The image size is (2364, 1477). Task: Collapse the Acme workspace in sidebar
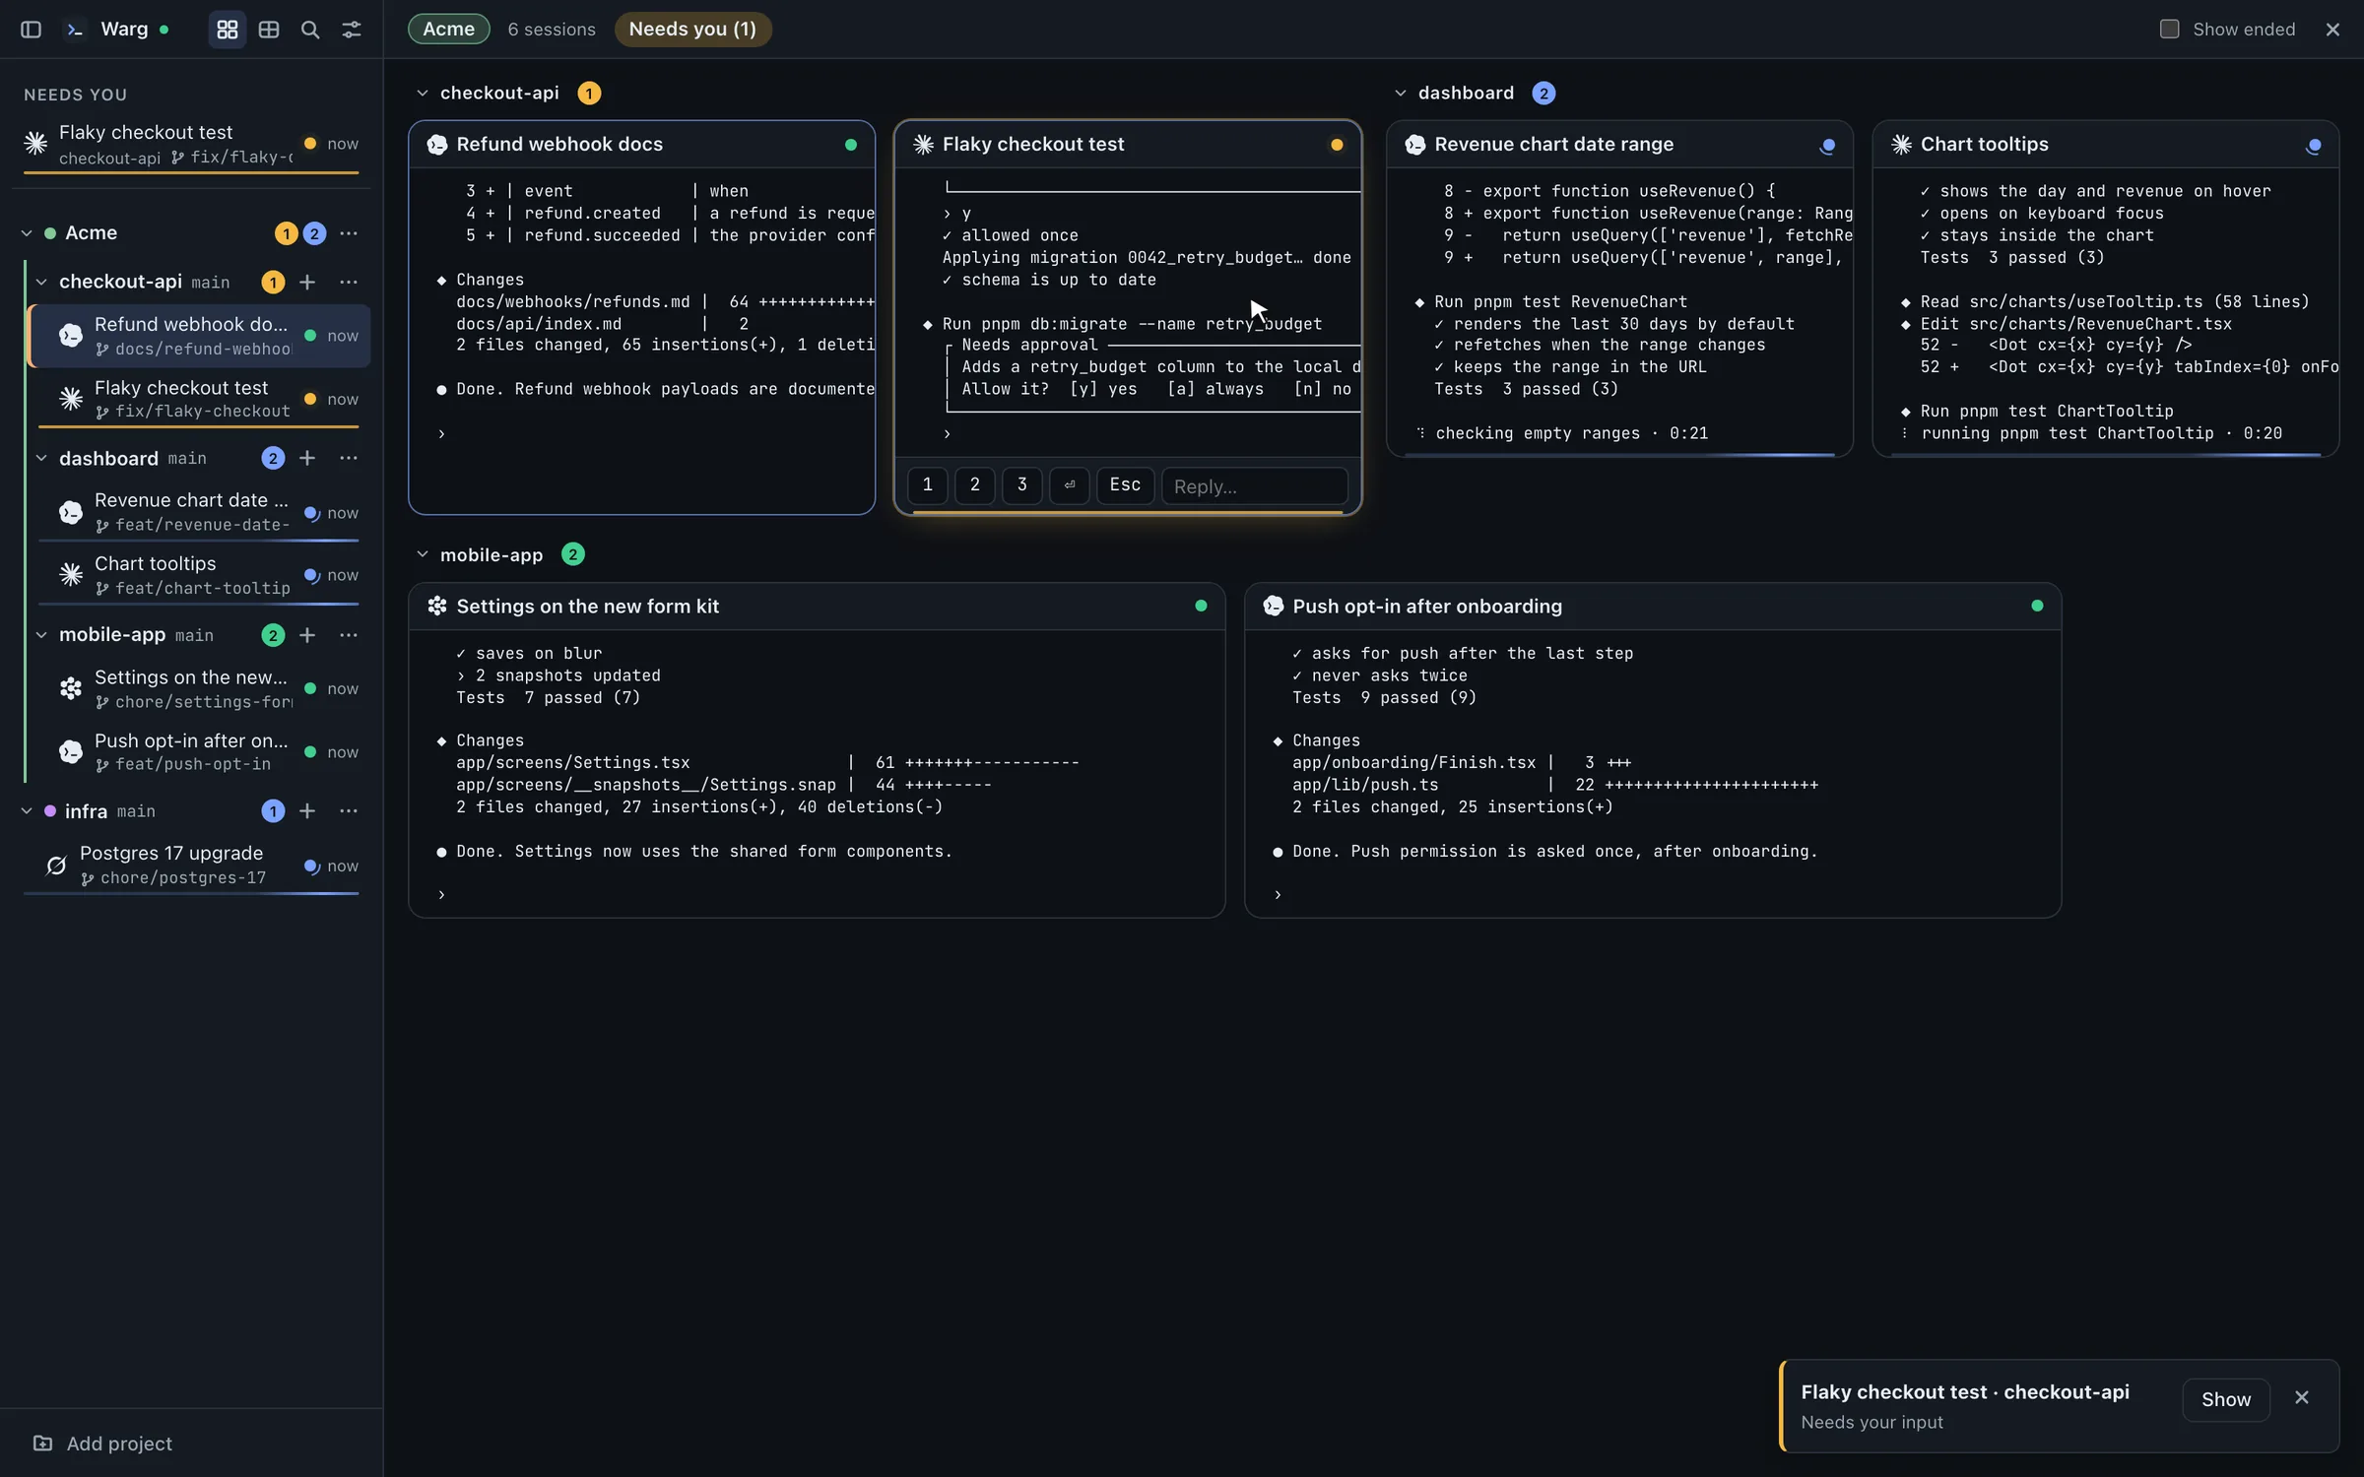27,233
